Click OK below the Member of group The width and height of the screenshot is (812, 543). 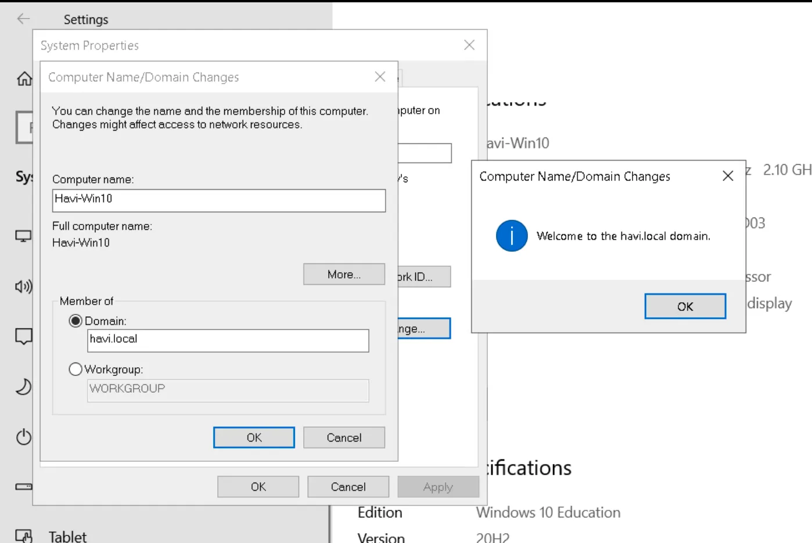point(254,437)
